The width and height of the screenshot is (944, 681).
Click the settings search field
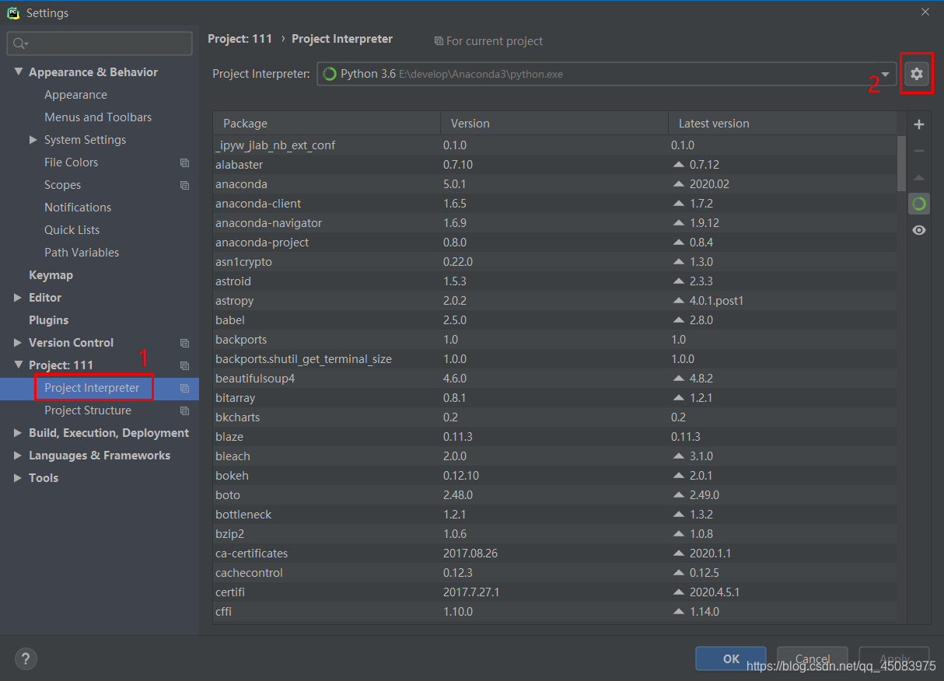[100, 44]
